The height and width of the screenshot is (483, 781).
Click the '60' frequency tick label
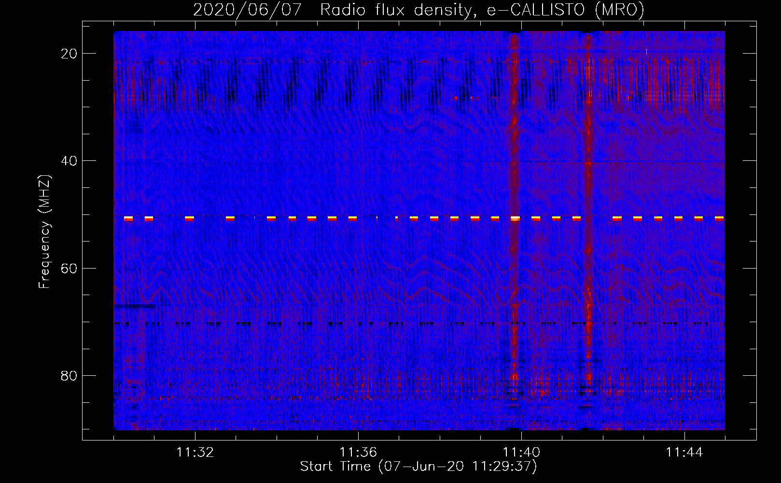69,268
